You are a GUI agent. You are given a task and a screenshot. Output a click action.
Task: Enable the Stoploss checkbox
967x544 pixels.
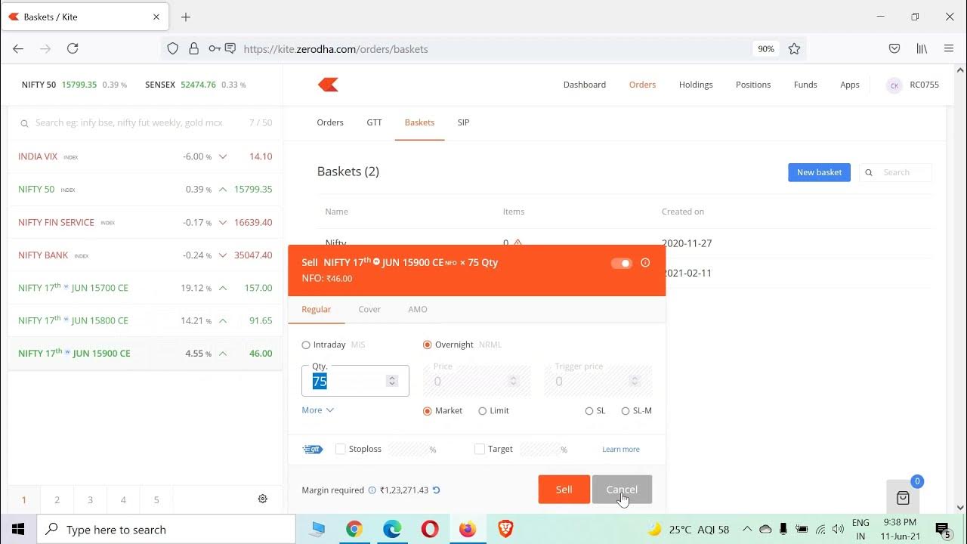(x=341, y=449)
